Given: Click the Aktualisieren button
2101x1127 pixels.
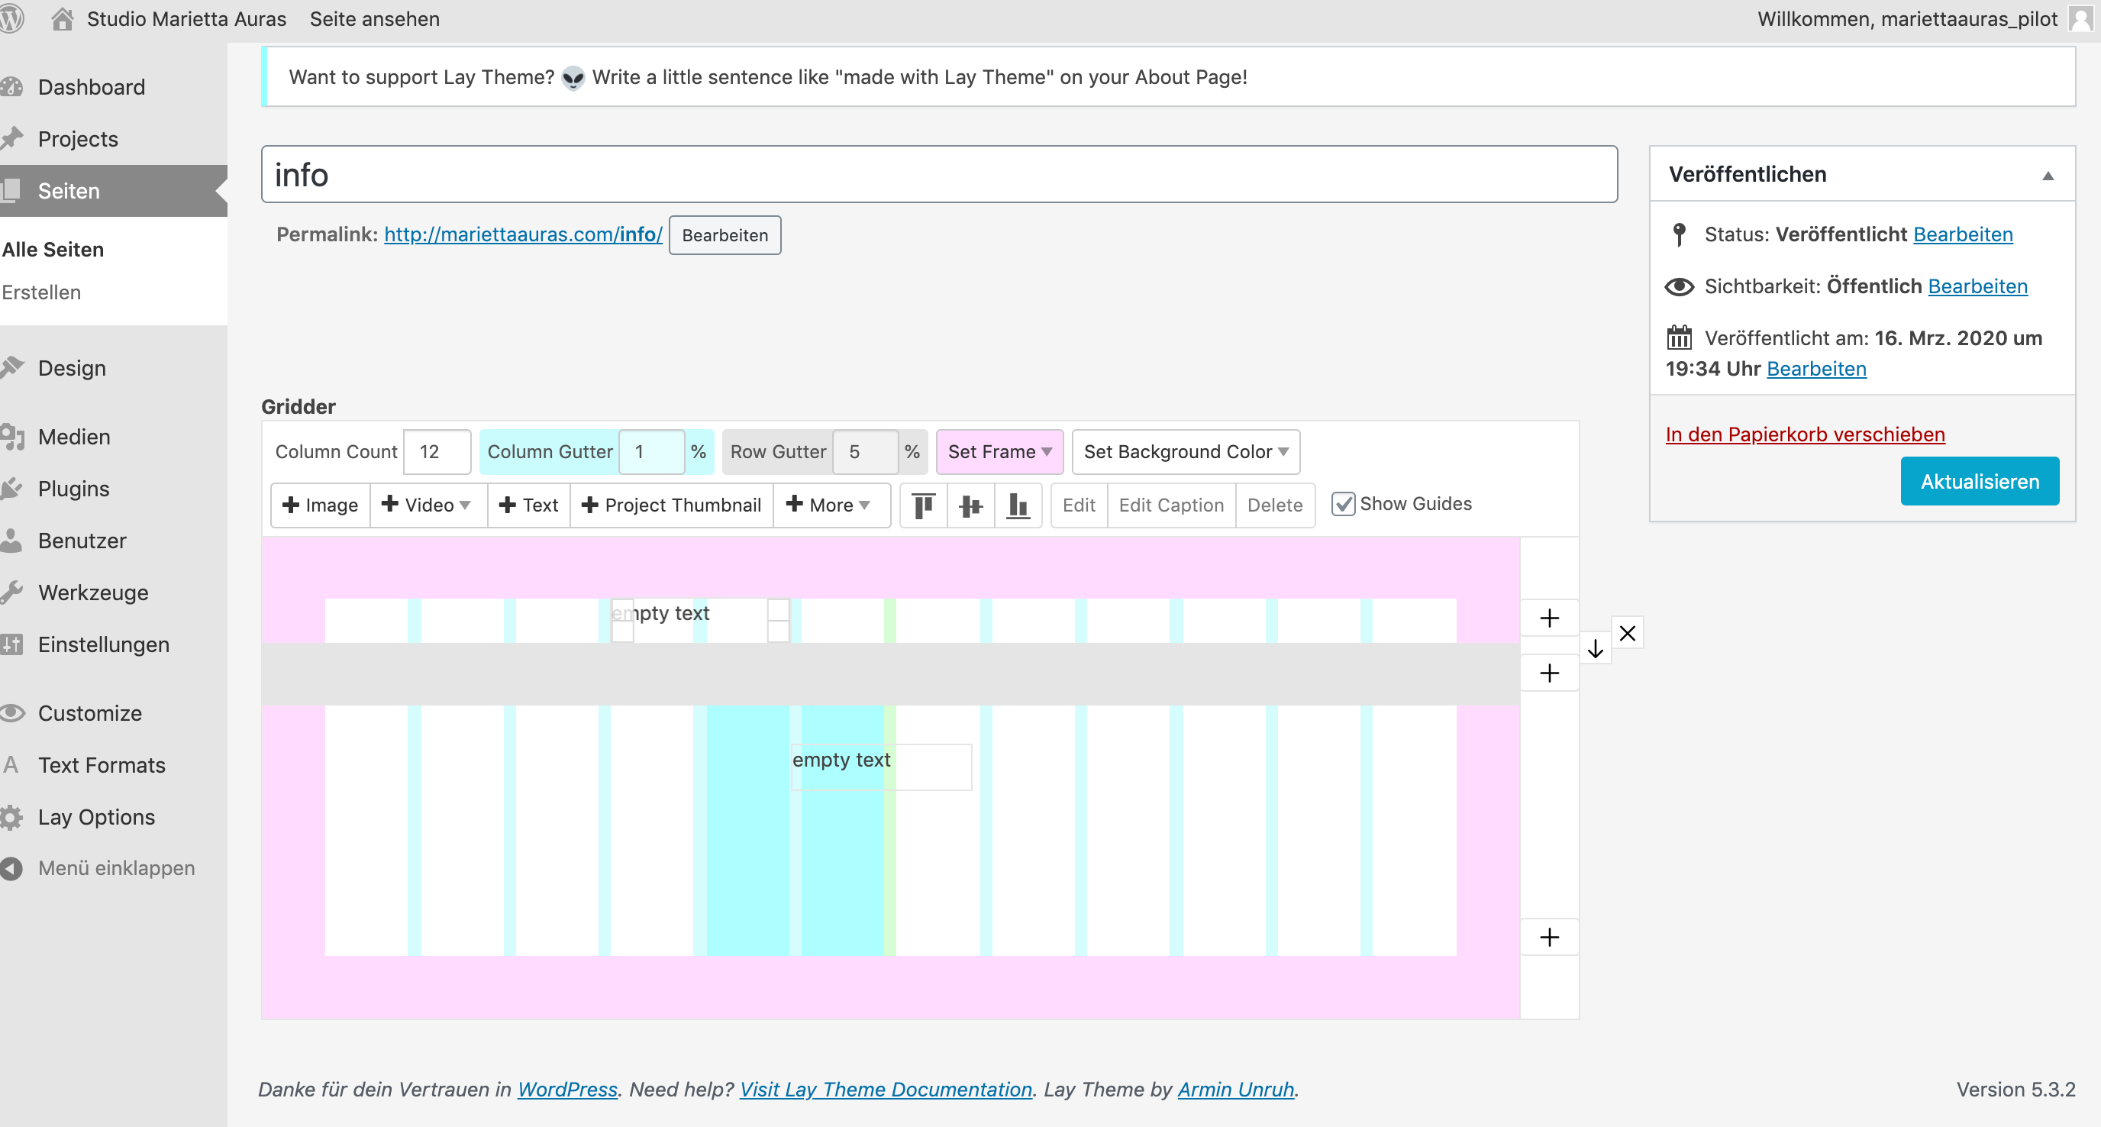Looking at the screenshot, I should click(1979, 481).
